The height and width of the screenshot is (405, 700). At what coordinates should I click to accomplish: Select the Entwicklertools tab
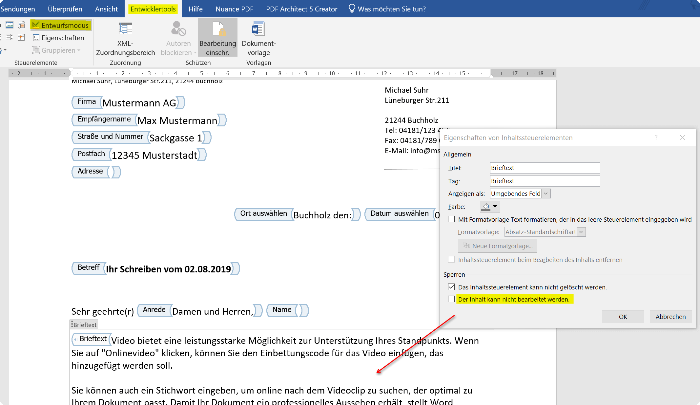(153, 9)
